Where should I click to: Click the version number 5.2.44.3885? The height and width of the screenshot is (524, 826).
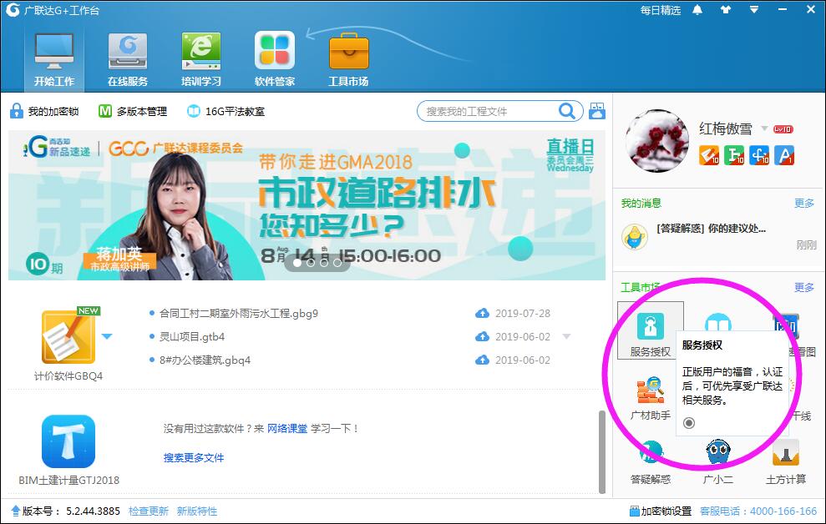[x=94, y=511]
